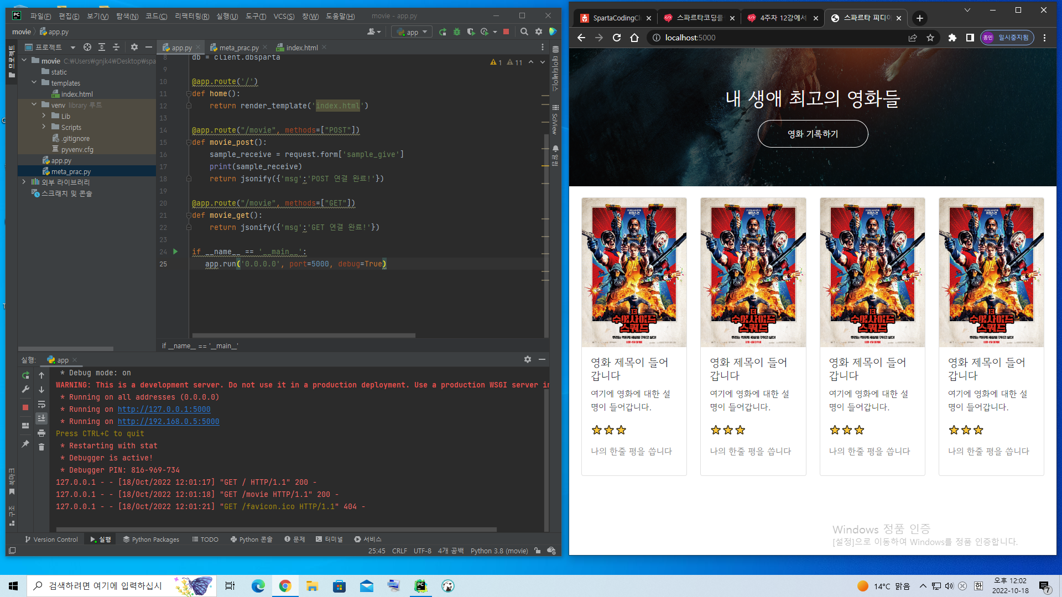Run app with coverage from toolbar

pos(471,32)
